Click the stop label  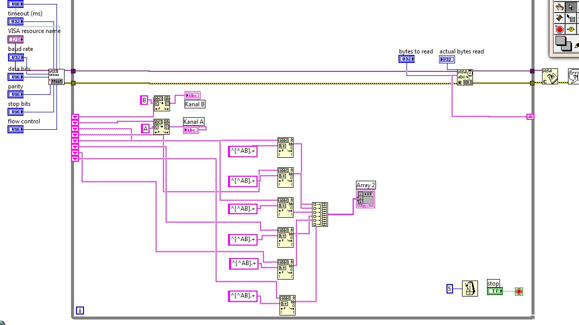[x=493, y=283]
